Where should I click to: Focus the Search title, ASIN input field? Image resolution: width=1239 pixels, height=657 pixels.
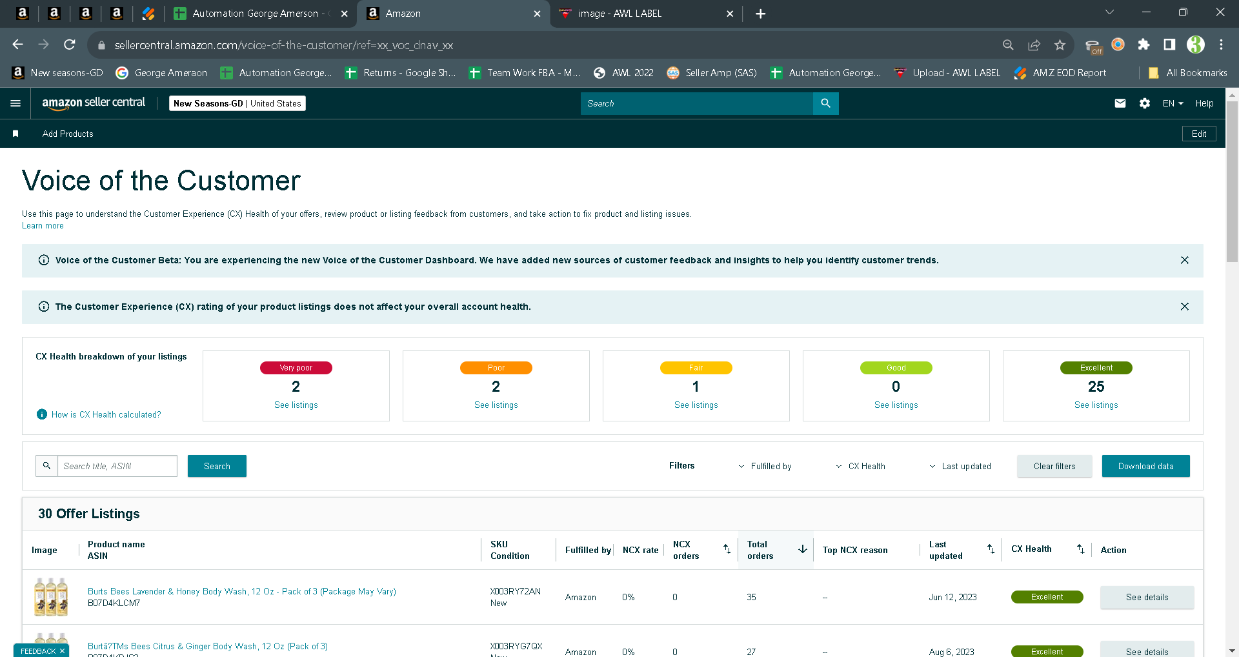(117, 466)
